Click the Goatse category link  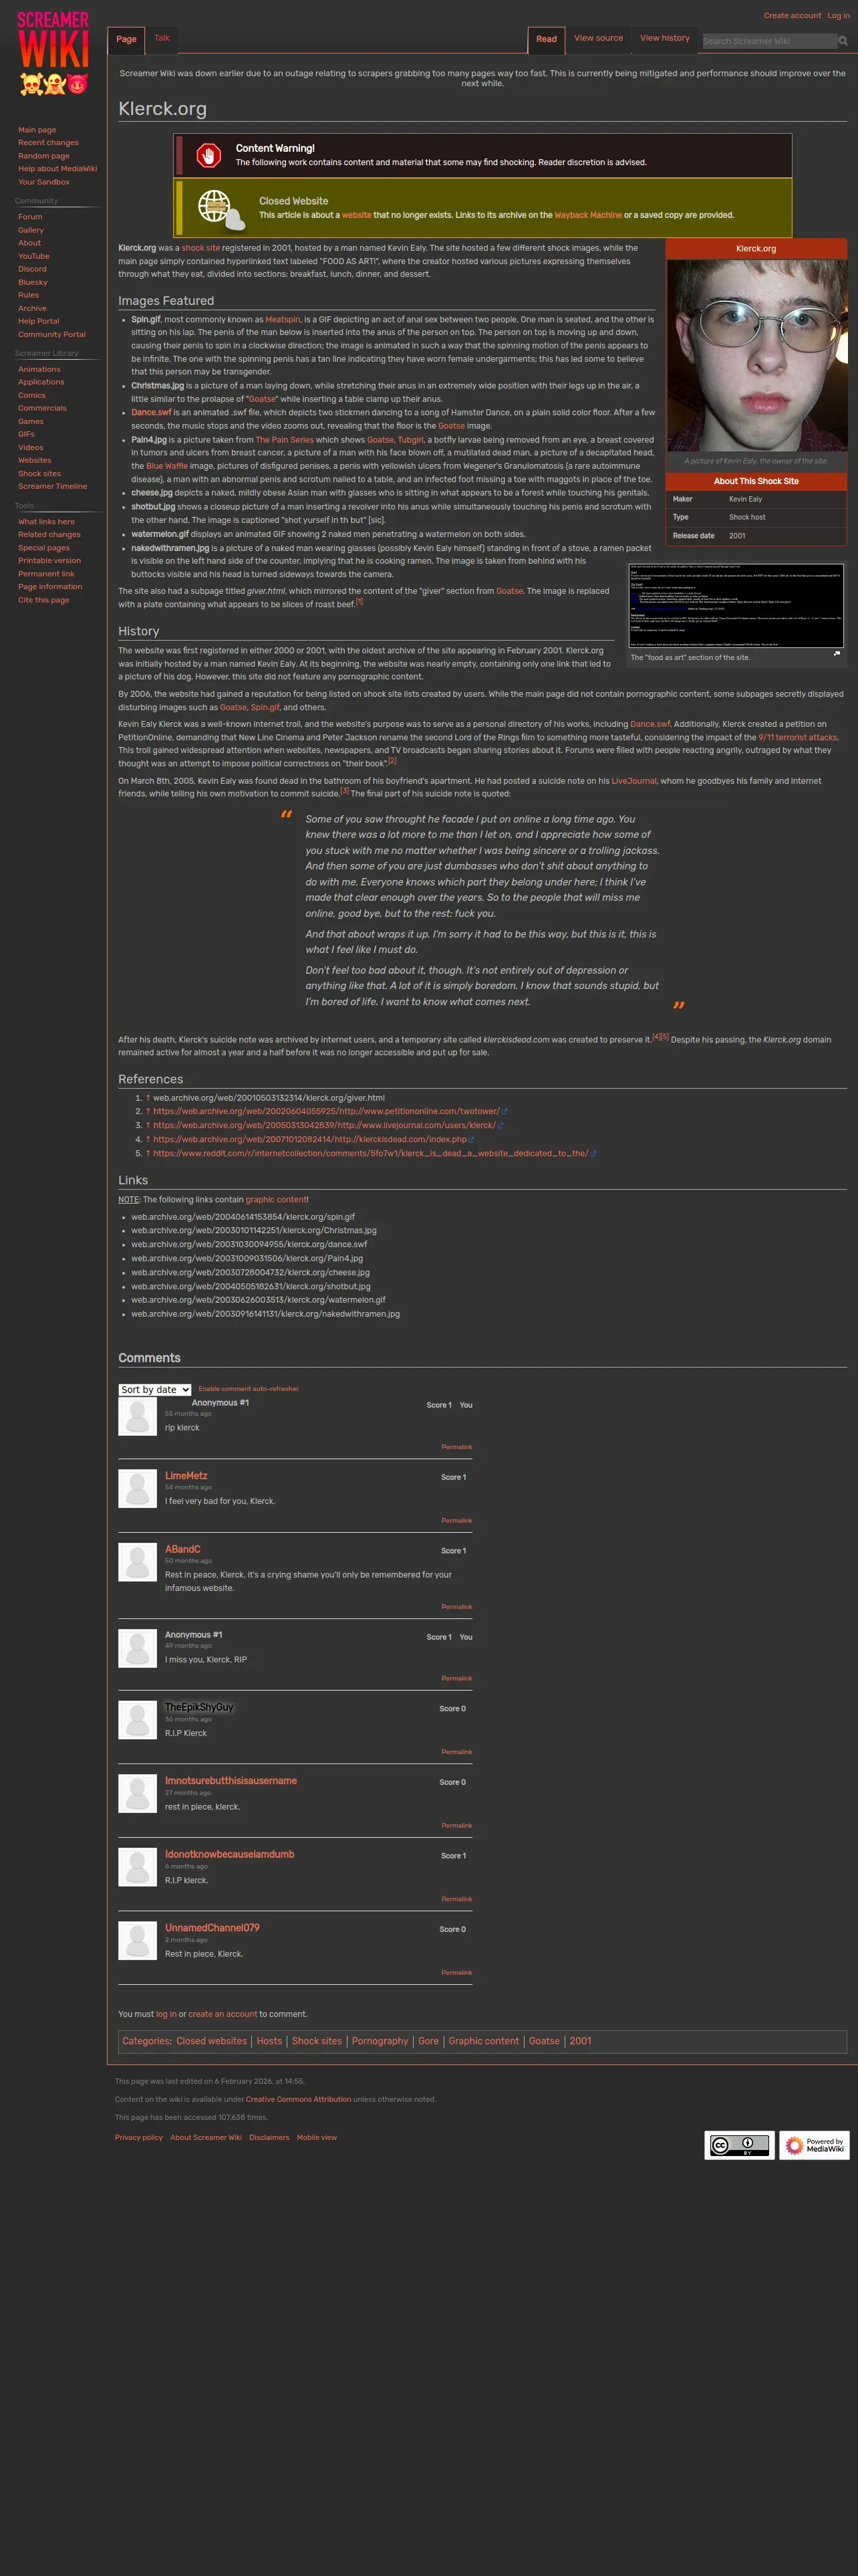545,2041
